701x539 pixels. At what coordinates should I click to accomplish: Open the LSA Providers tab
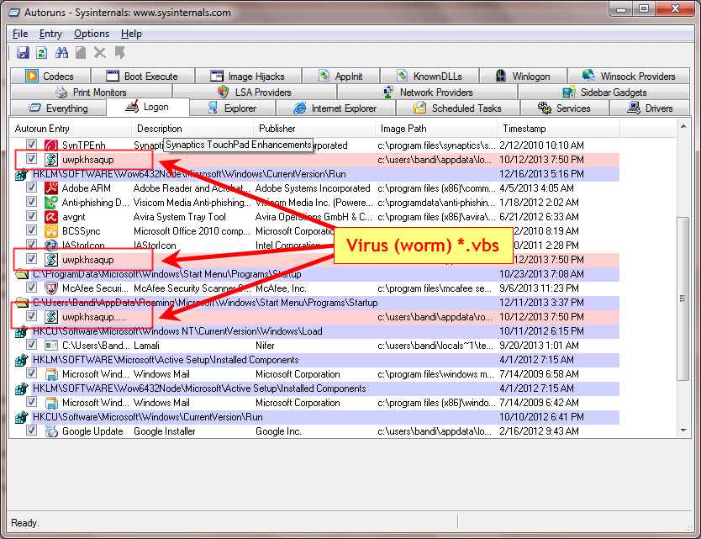(255, 92)
